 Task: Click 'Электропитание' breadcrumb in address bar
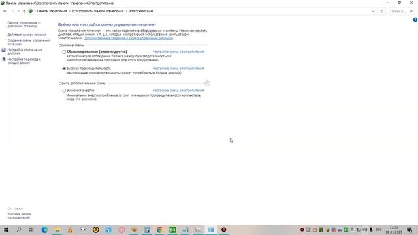point(141,11)
